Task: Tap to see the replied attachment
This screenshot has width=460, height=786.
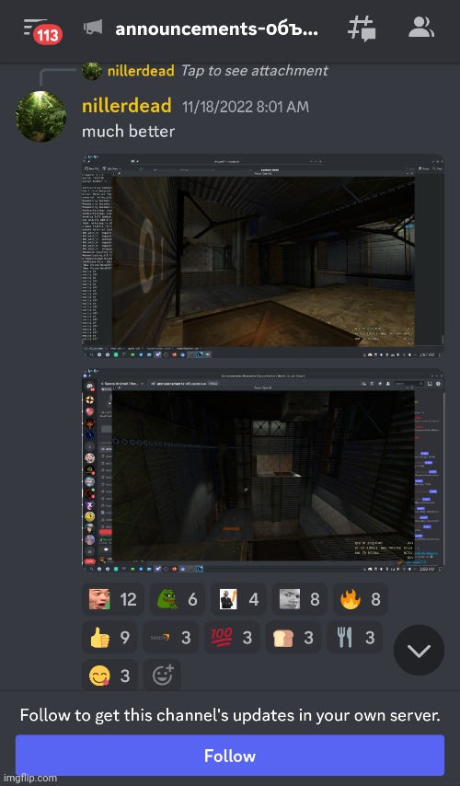Action: [254, 71]
